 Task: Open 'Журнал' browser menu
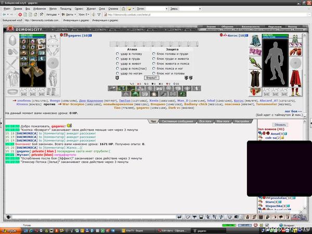pos(91,9)
